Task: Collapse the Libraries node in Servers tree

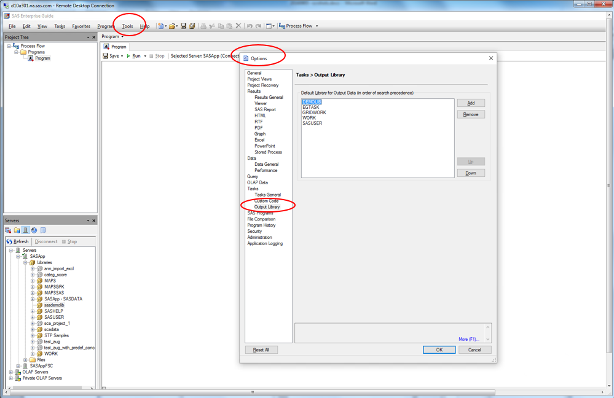Action: (25, 263)
